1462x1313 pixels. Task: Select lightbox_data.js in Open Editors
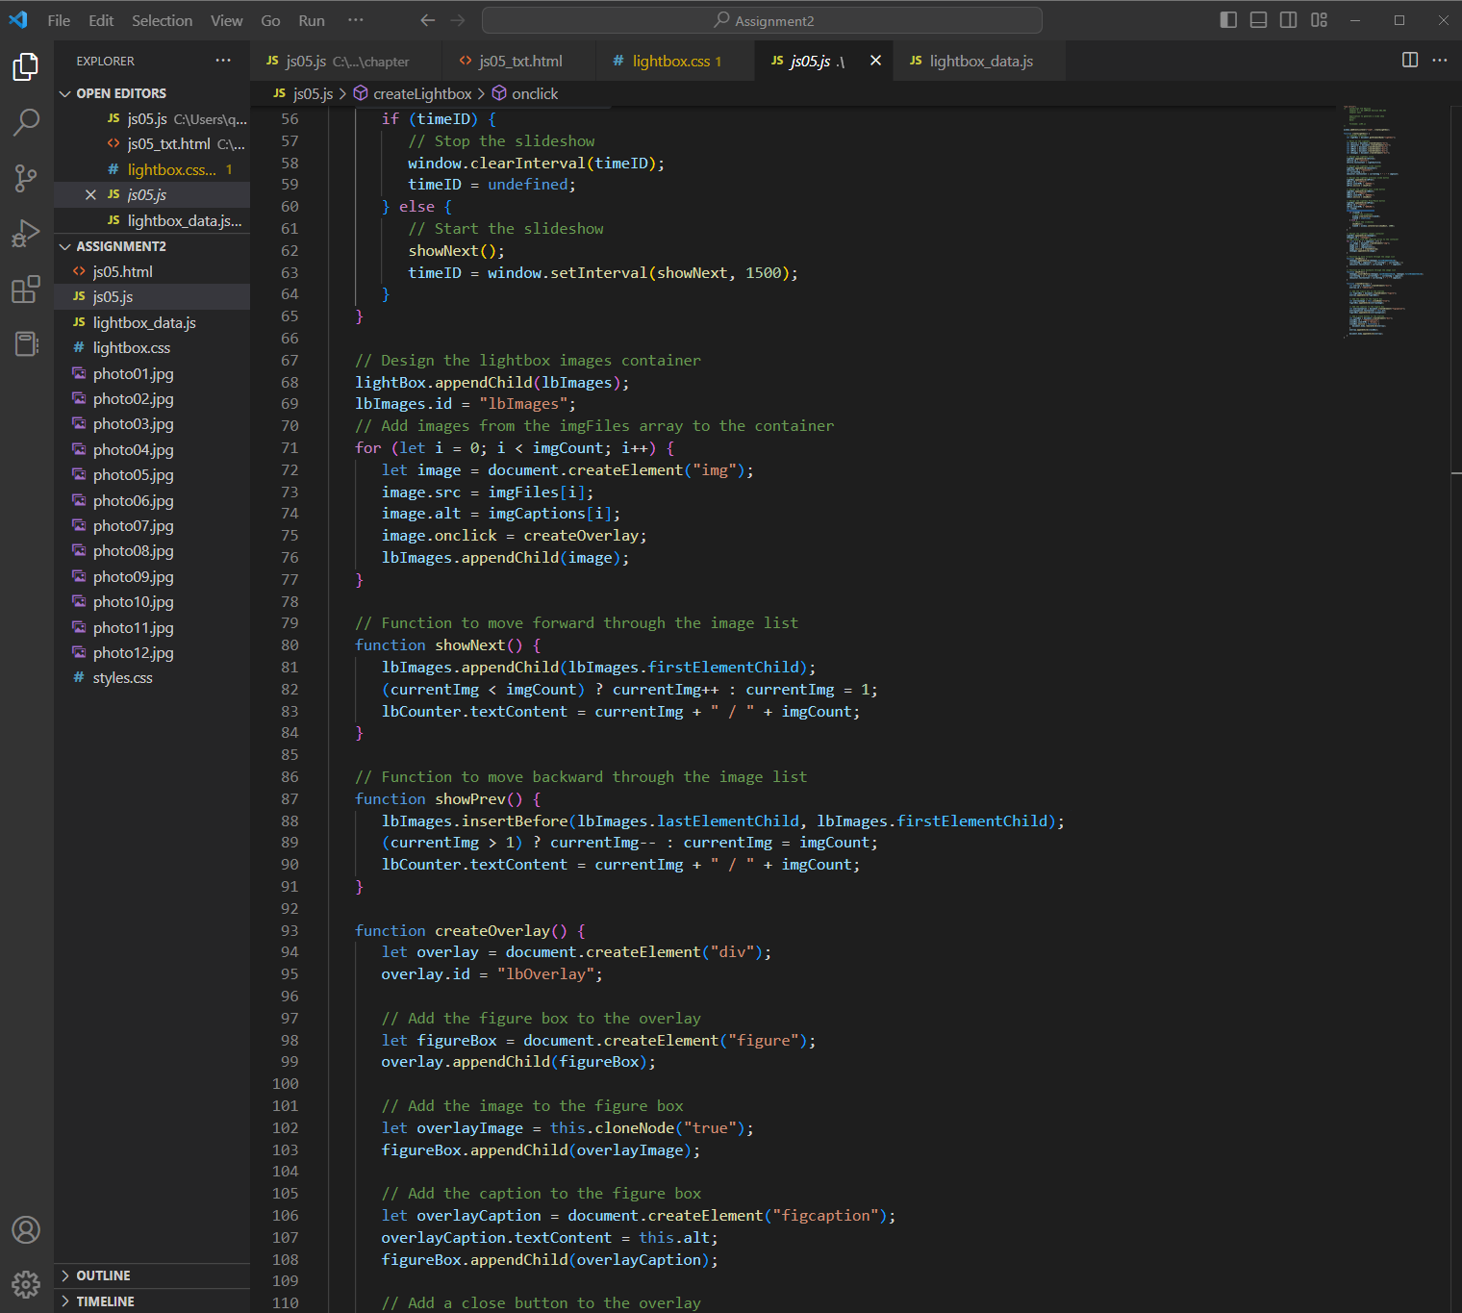tap(152, 220)
